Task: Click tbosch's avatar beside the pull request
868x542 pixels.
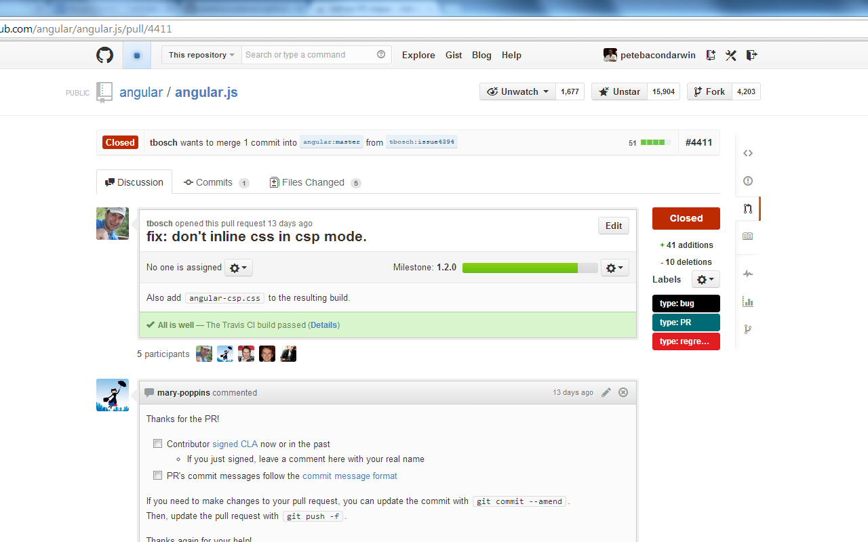Action: tap(113, 224)
